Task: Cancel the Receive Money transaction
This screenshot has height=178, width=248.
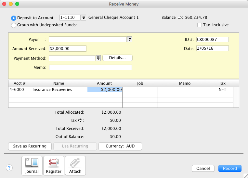Action: 203,169
